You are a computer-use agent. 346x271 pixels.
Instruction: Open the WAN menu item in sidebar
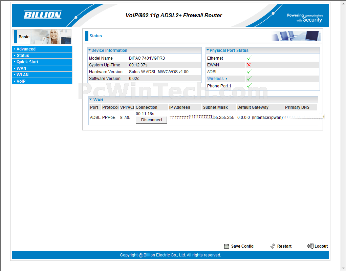coord(42,68)
